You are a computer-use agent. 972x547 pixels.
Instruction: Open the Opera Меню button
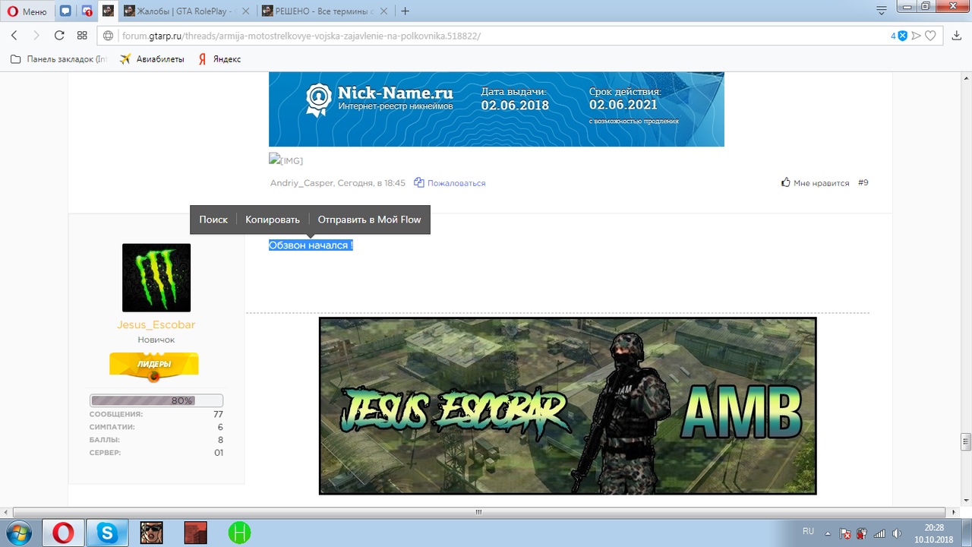coord(27,11)
